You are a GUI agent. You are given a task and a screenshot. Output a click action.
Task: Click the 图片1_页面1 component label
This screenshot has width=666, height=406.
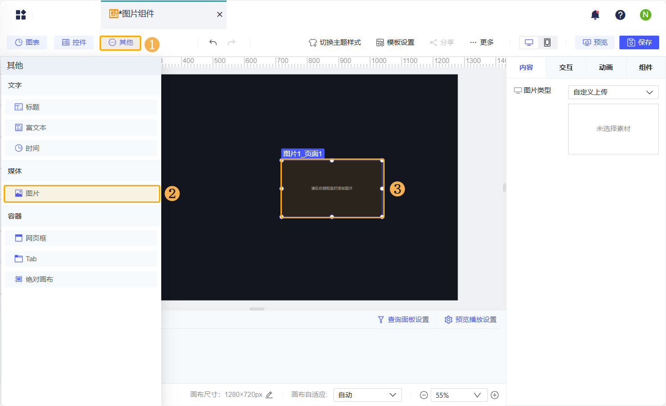tap(302, 153)
